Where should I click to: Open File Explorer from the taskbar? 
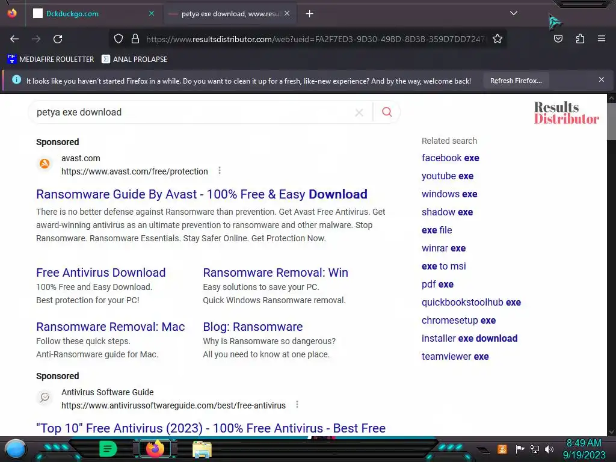[202, 449]
